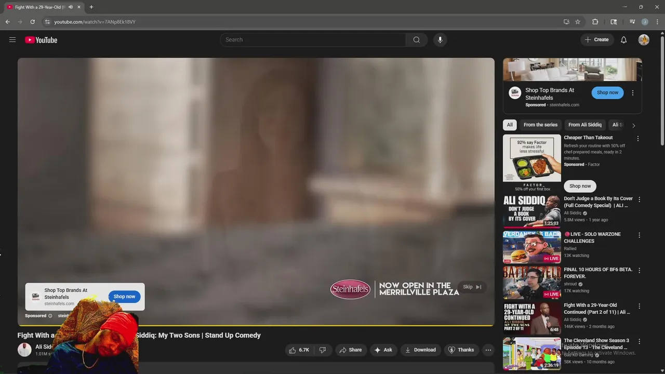Open Factor meal ad thumbnail
The image size is (665, 374).
[x=532, y=163]
